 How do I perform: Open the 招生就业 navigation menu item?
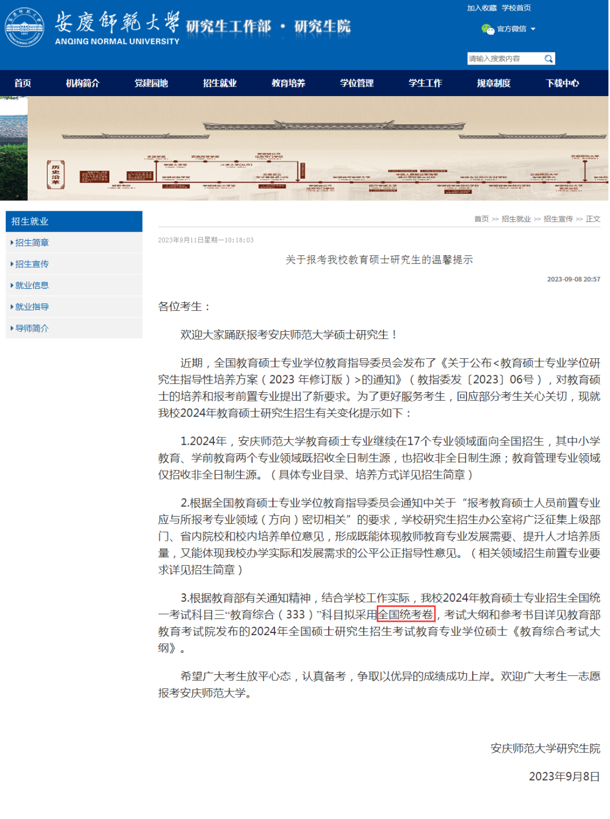(x=220, y=83)
